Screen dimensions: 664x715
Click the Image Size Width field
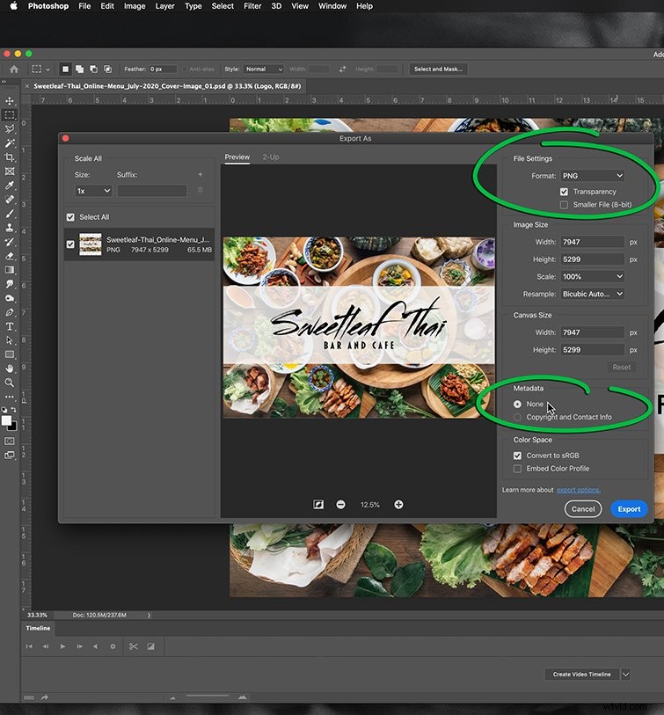(x=592, y=242)
